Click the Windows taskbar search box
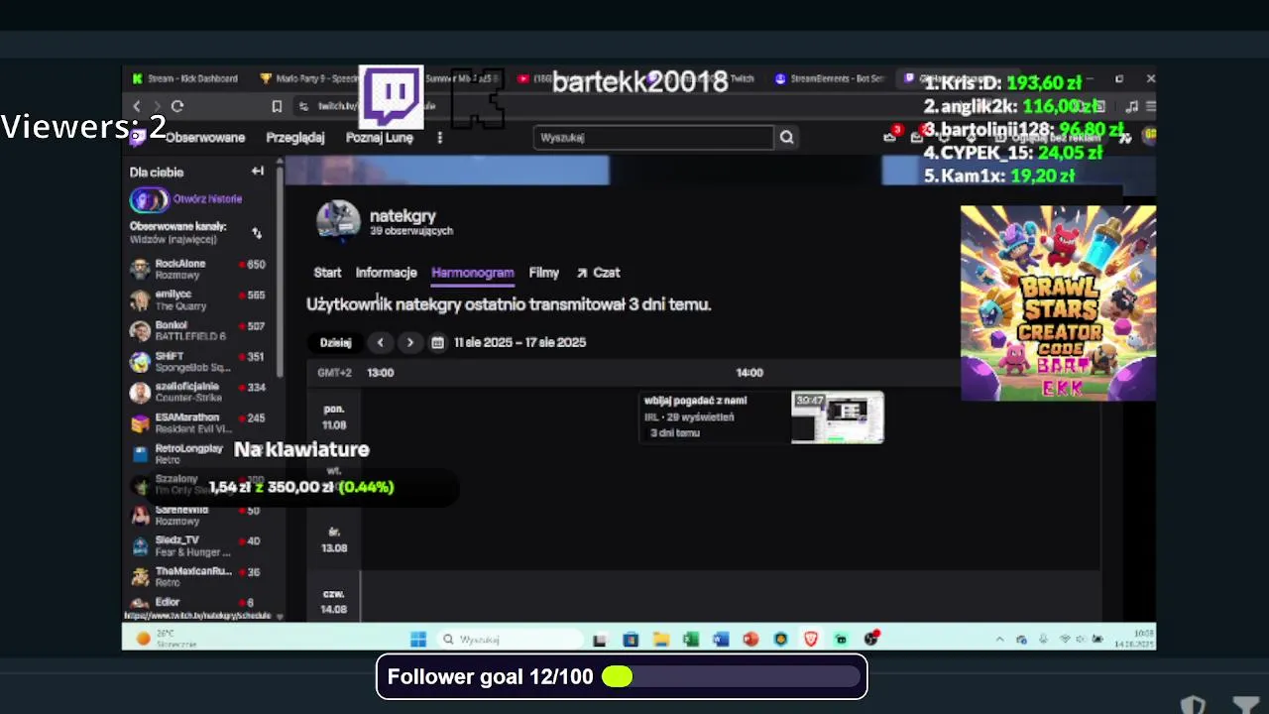 [513, 640]
